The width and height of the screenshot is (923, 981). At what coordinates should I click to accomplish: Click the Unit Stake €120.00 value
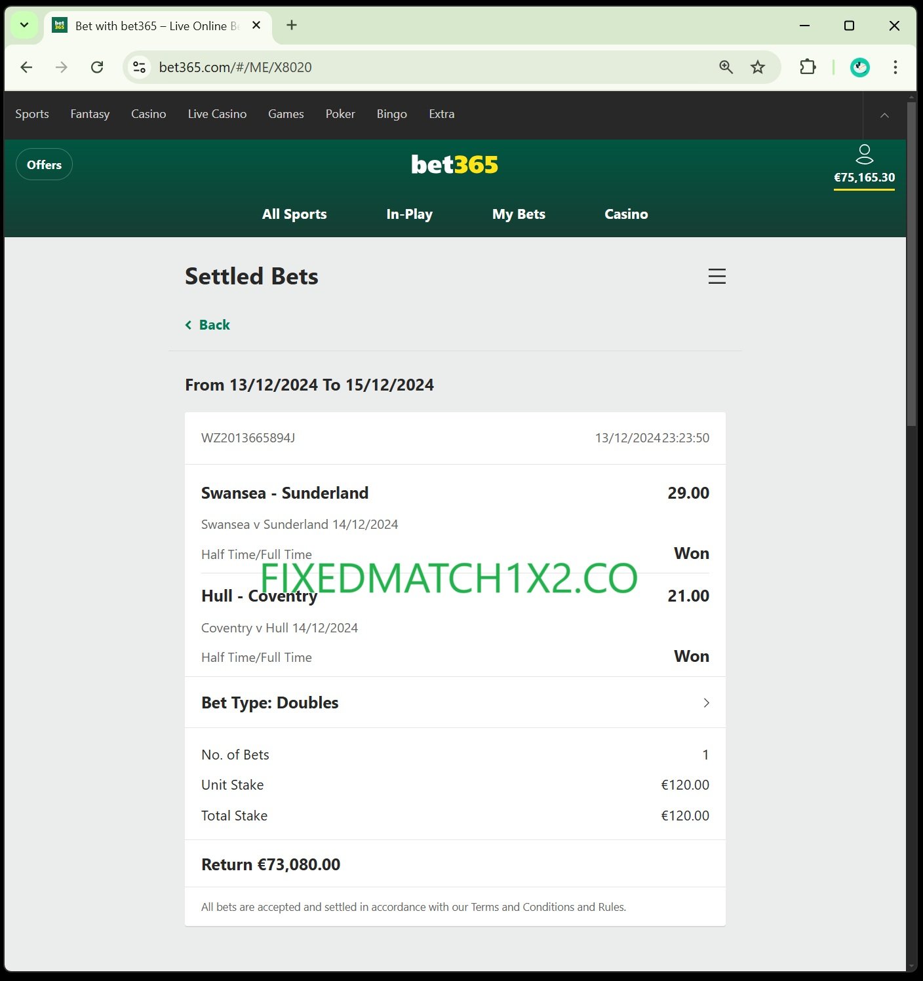pos(685,785)
